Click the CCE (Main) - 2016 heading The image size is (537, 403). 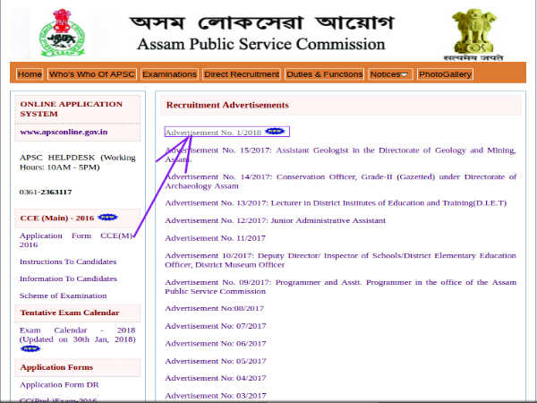(x=57, y=218)
